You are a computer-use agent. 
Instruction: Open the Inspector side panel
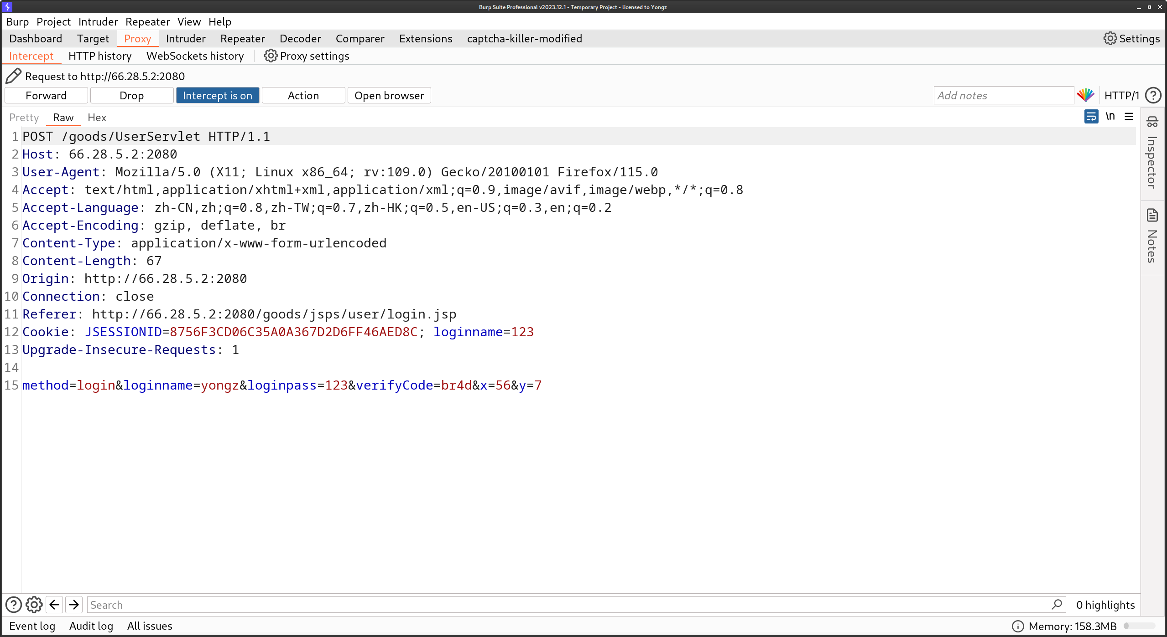click(1152, 153)
